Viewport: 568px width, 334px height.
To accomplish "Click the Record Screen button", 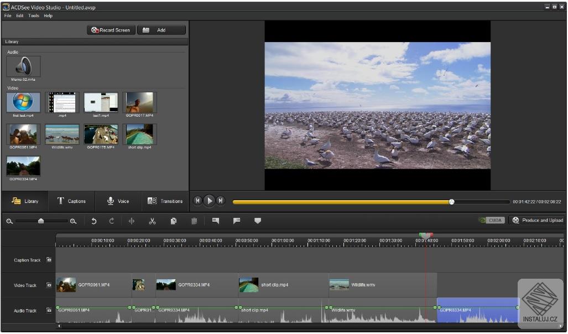I will tap(111, 30).
